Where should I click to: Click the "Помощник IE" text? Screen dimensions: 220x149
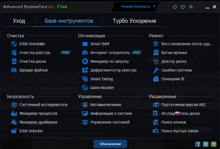click(x=173, y=79)
